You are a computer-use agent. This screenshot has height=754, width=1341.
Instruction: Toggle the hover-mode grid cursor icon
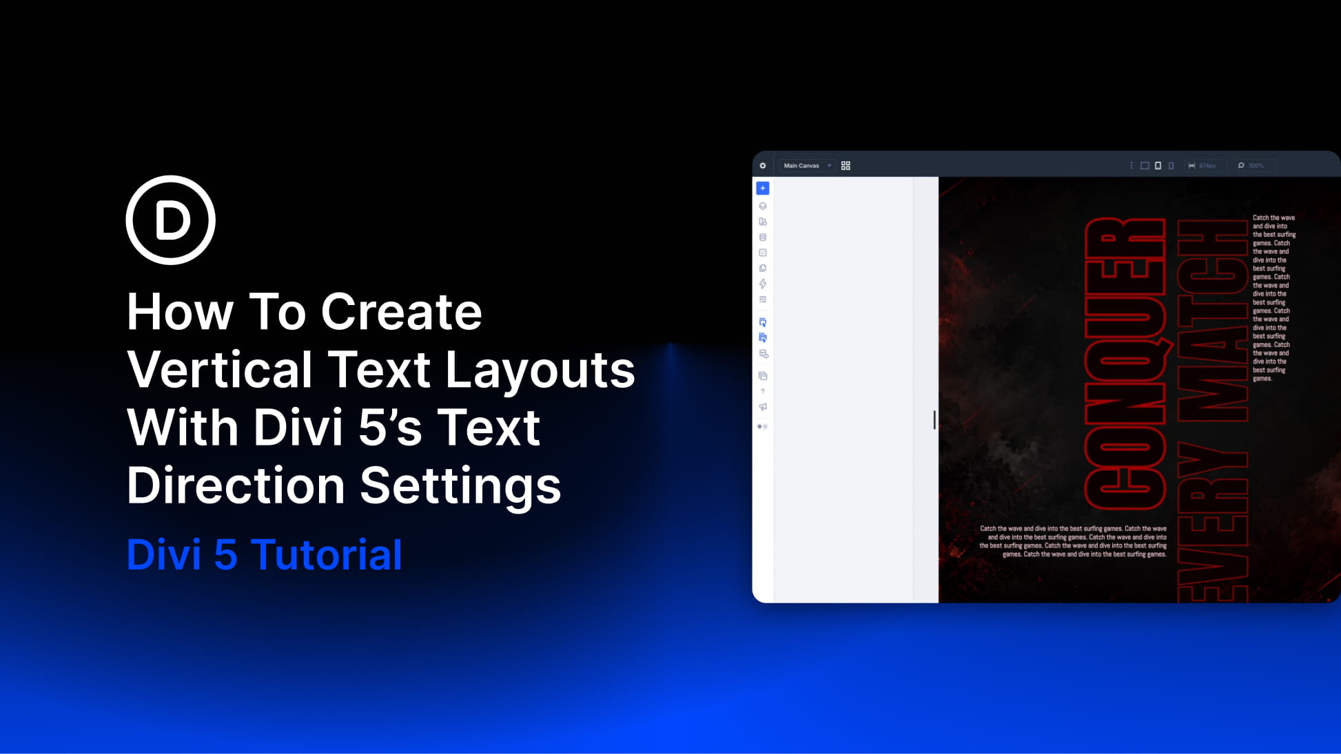[x=763, y=337]
